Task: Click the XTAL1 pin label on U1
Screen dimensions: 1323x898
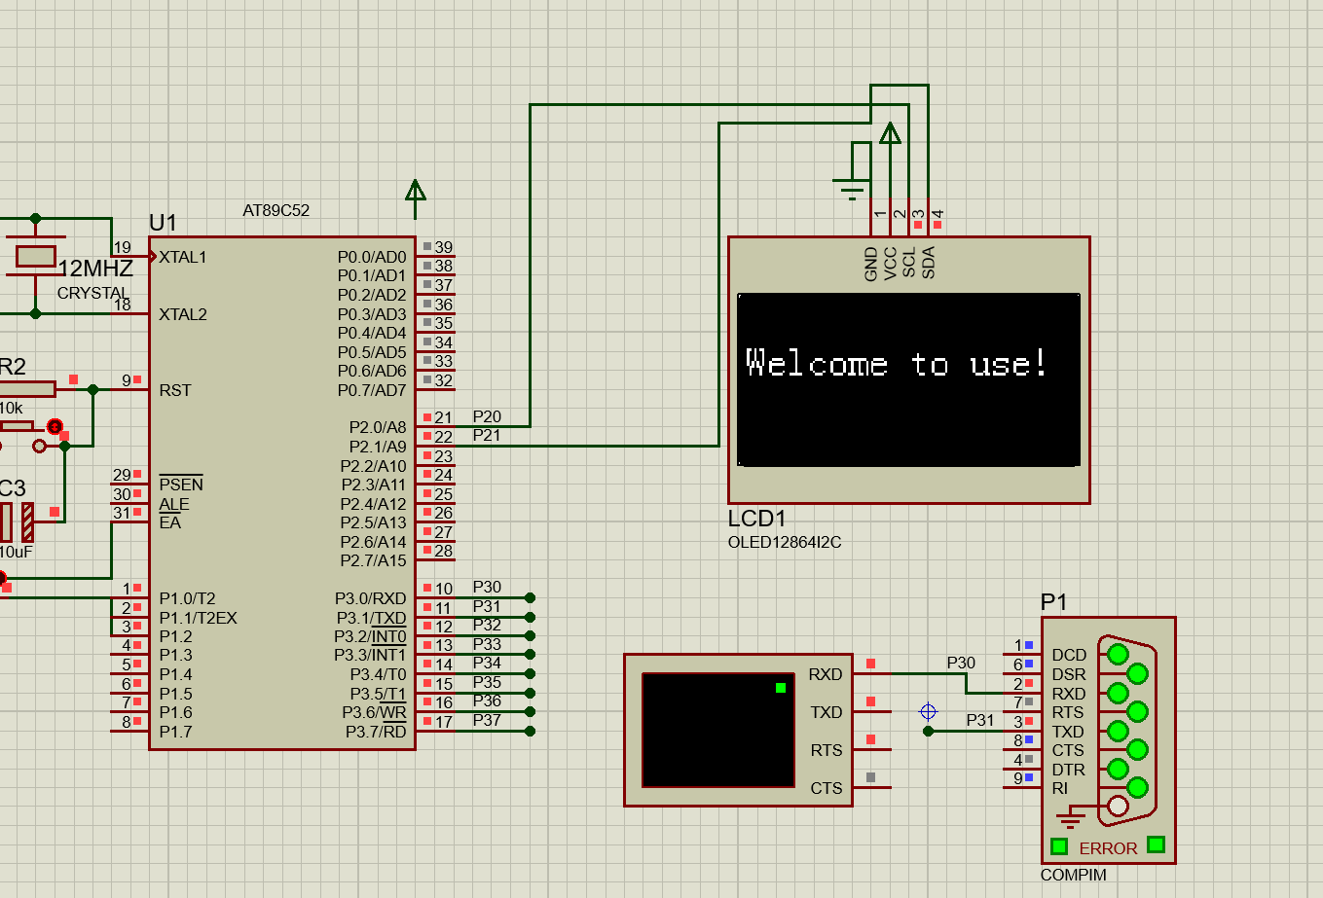Action: point(183,257)
